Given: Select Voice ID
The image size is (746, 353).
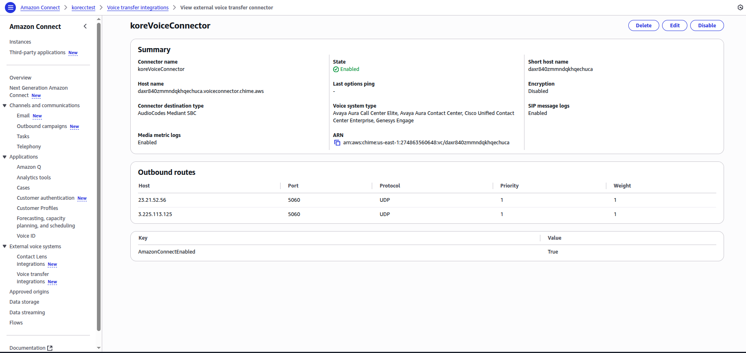Looking at the screenshot, I should (26, 236).
